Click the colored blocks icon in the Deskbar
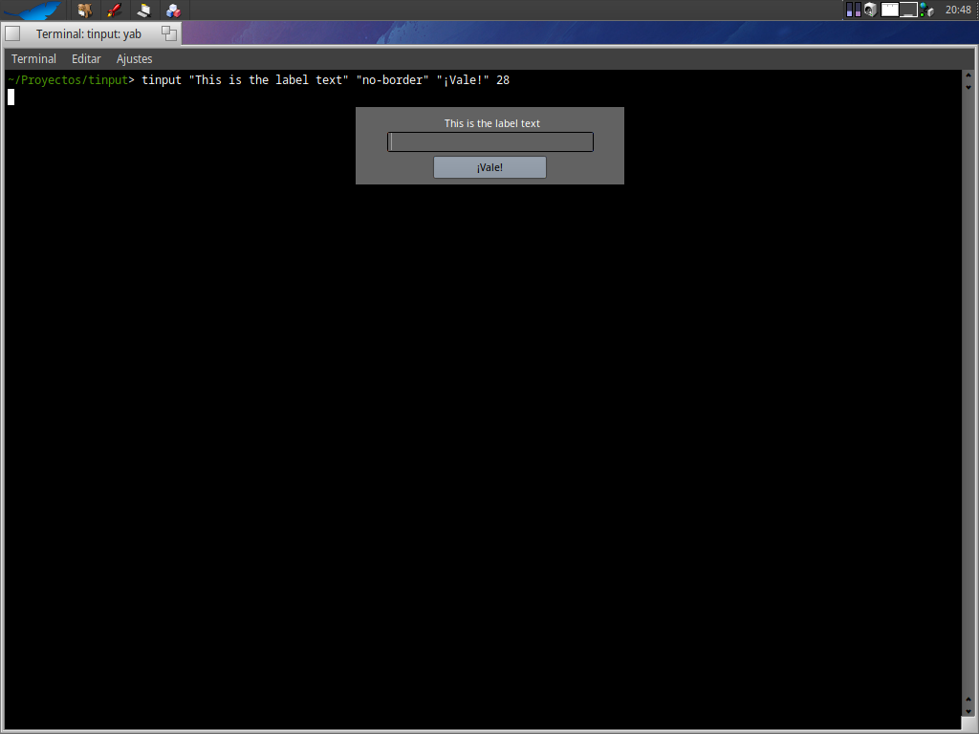This screenshot has width=979, height=734. click(x=172, y=11)
